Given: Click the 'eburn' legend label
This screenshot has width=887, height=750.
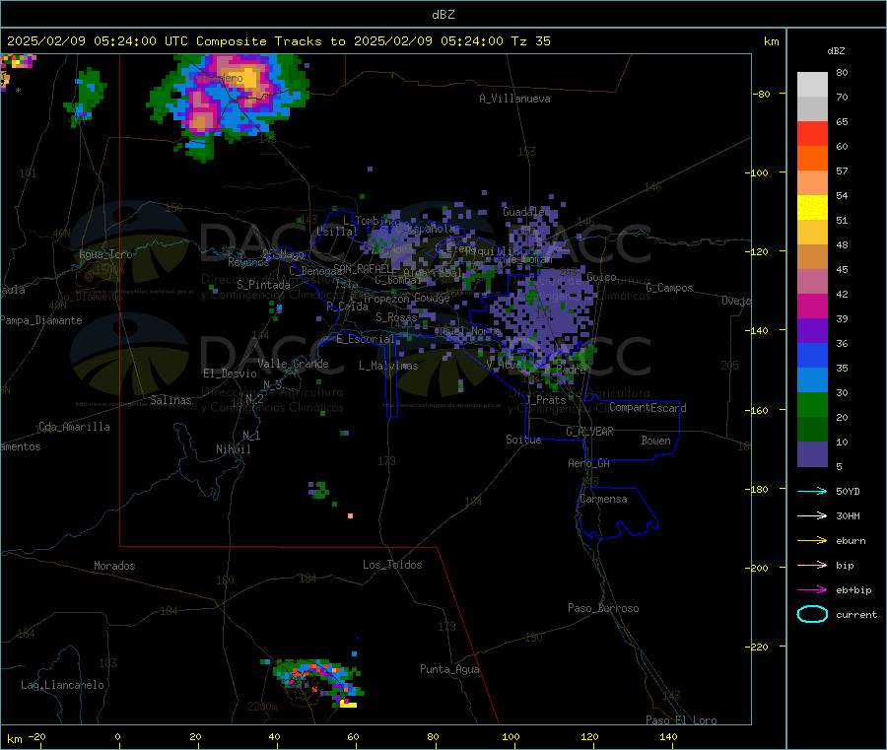Looking at the screenshot, I should 851,541.
